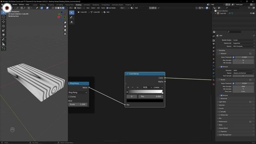Expand the Performance panel

tap(223, 122)
